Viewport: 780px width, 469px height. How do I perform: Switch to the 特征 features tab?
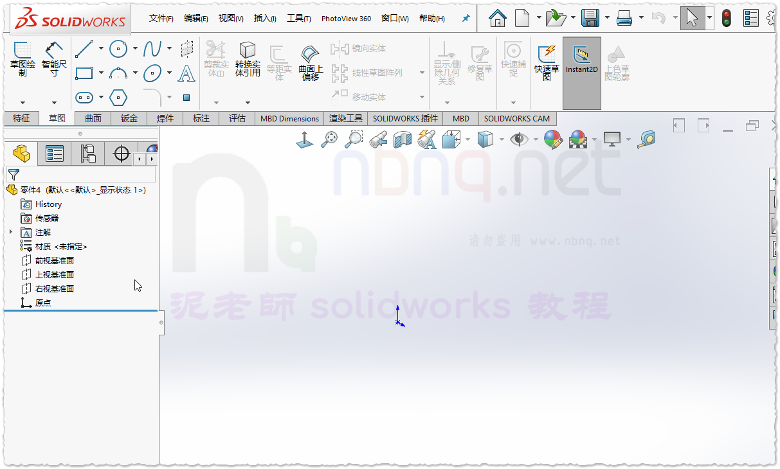21,118
